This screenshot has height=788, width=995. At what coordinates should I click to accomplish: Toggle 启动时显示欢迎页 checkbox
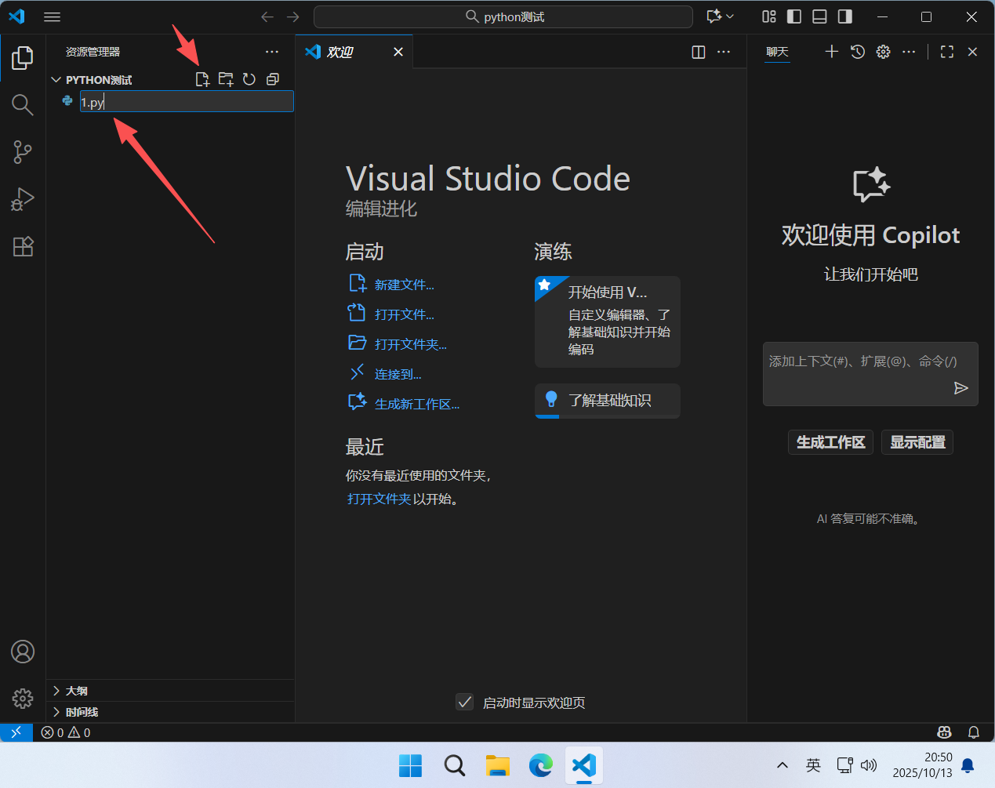pyautogui.click(x=465, y=702)
